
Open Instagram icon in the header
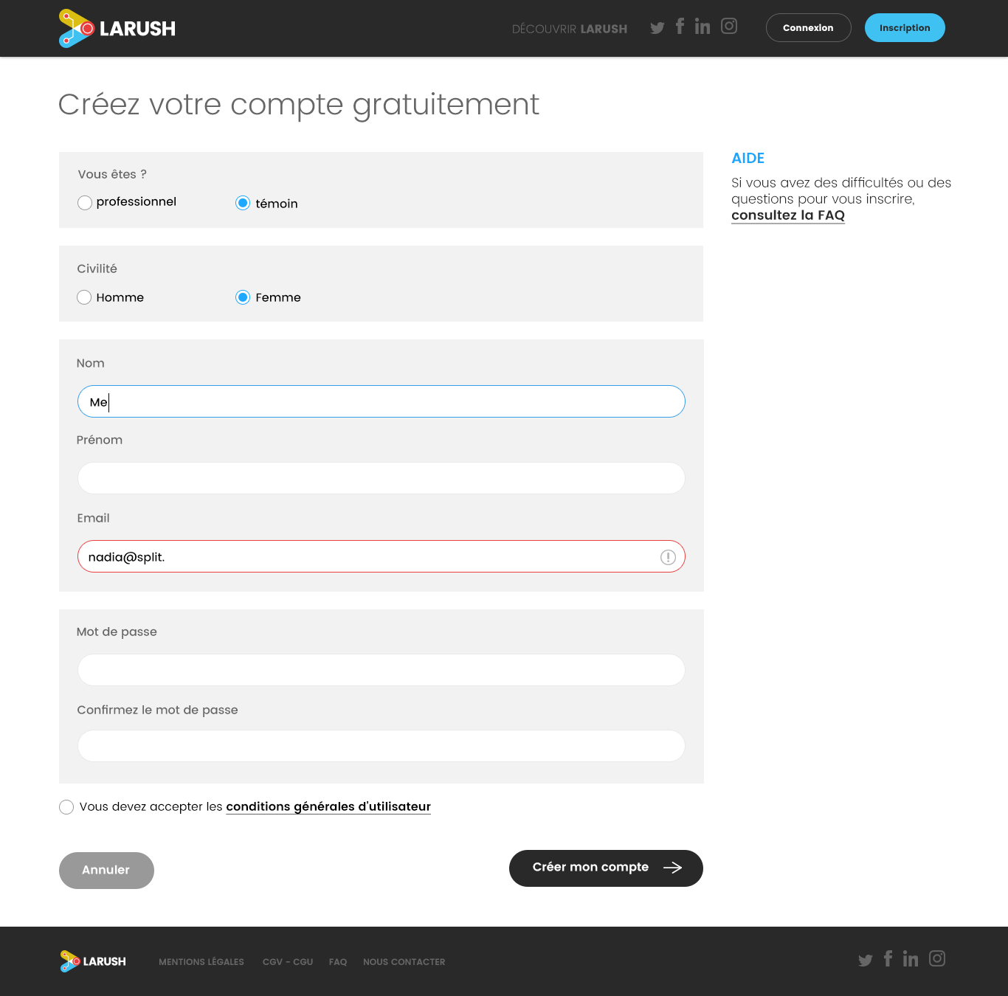(729, 26)
